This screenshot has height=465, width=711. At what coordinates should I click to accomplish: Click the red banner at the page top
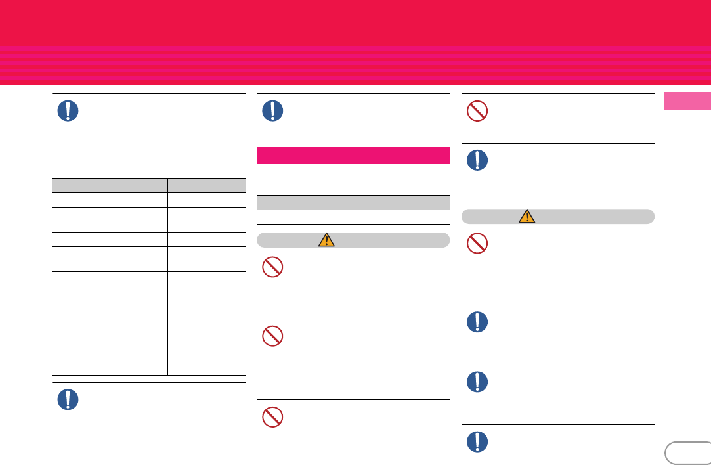[356, 42]
